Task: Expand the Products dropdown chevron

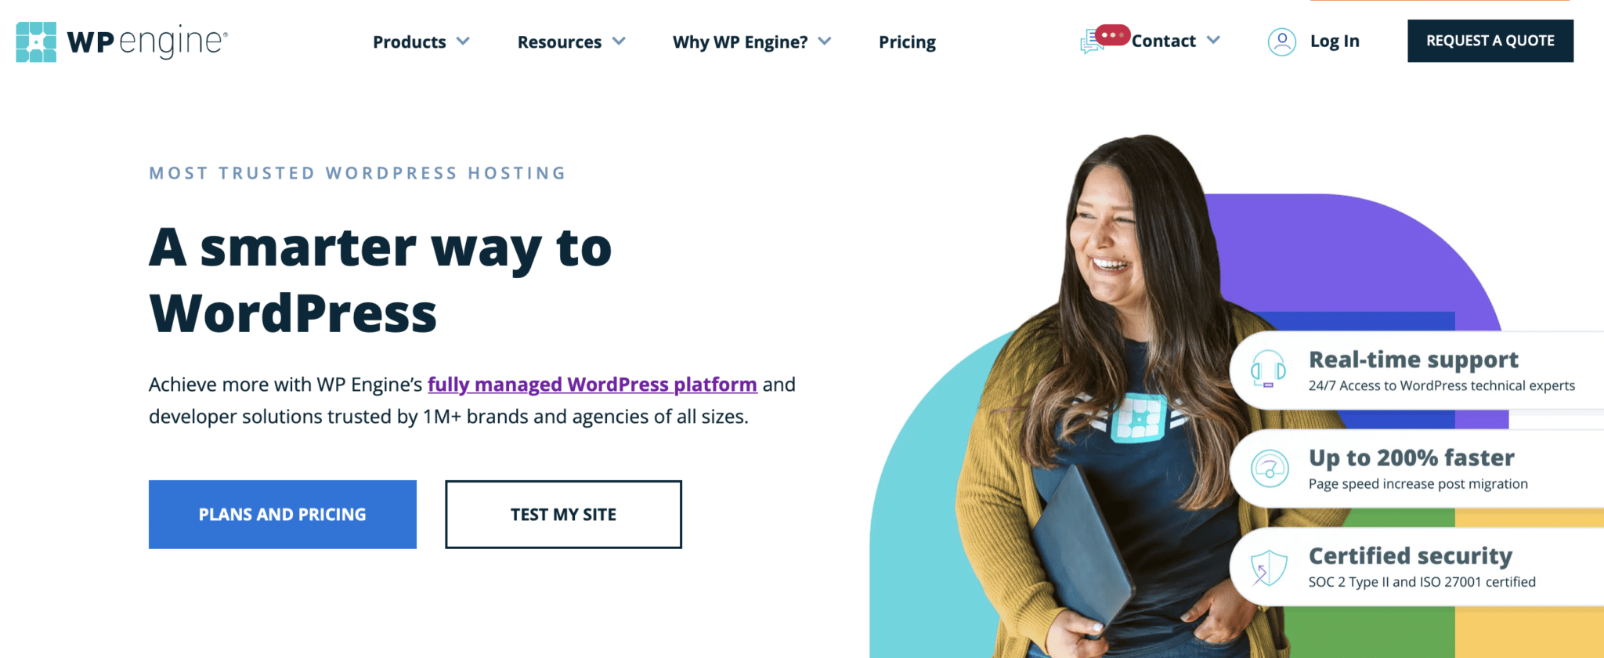Action: pos(463,41)
